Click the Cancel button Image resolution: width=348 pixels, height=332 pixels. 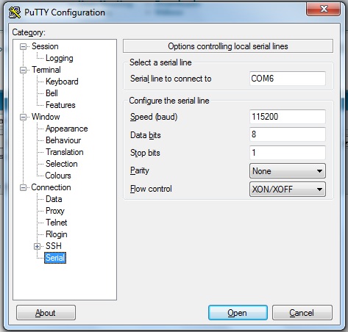302,313
